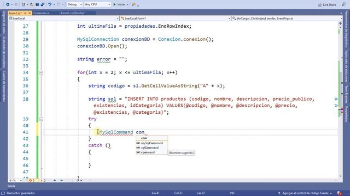This screenshot has height=196, width=350.
Task: Click the errors count indicator
Action: tap(32, 180)
